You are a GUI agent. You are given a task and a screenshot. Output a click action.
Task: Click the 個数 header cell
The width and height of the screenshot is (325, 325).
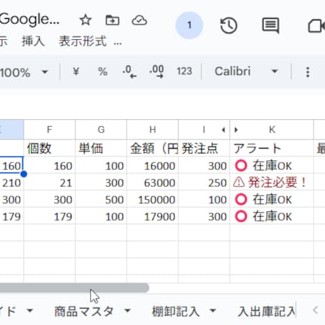49,148
